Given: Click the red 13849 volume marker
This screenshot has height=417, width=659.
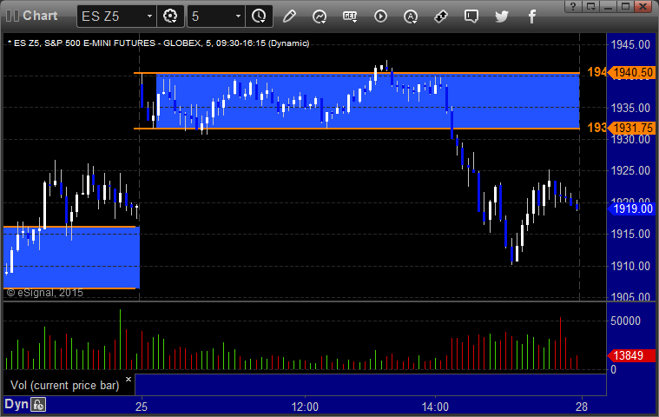Looking at the screenshot, I should point(632,355).
